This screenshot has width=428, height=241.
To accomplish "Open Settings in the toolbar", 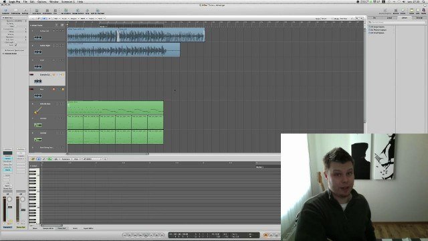I will (x=25, y=11).
